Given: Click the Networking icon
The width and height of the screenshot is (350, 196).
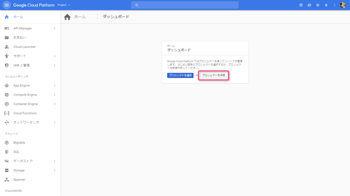Looking at the screenshot, I should pyautogui.click(x=7, y=123).
